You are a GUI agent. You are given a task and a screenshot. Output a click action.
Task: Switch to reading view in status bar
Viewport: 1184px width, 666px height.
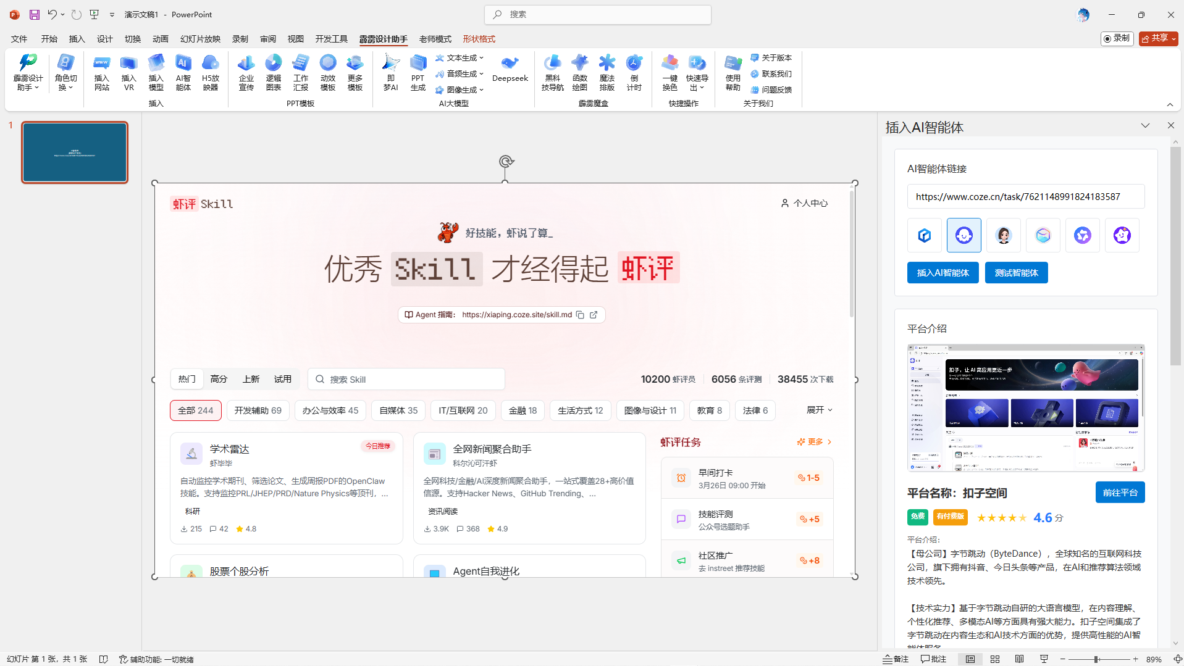coord(1020,659)
